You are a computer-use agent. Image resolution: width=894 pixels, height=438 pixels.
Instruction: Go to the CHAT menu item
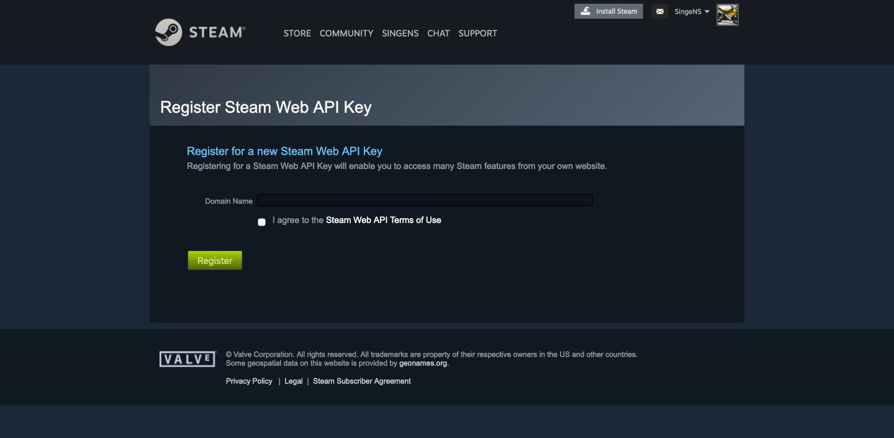click(x=438, y=34)
